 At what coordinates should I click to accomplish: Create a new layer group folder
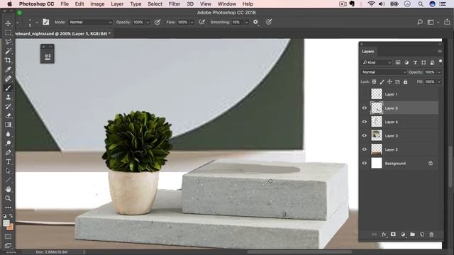click(413, 234)
